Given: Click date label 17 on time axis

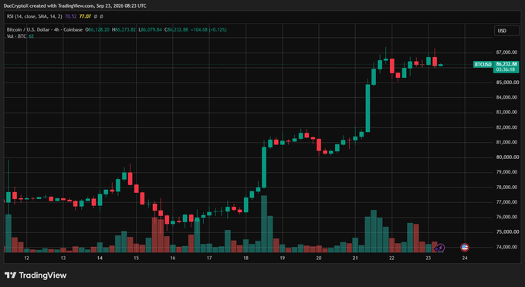Looking at the screenshot, I should click(x=209, y=258).
